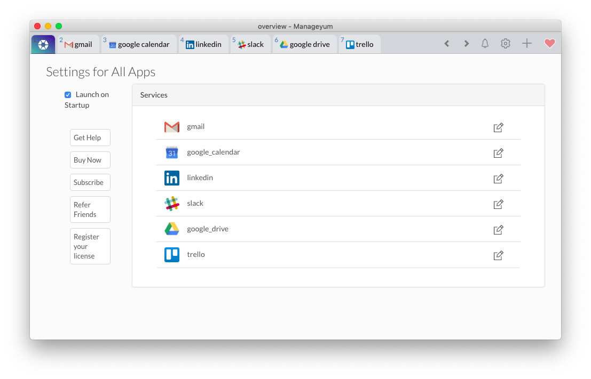Viewport: 591px width, 379px height.
Task: Click the Launch on Startup label
Action: [x=86, y=100]
